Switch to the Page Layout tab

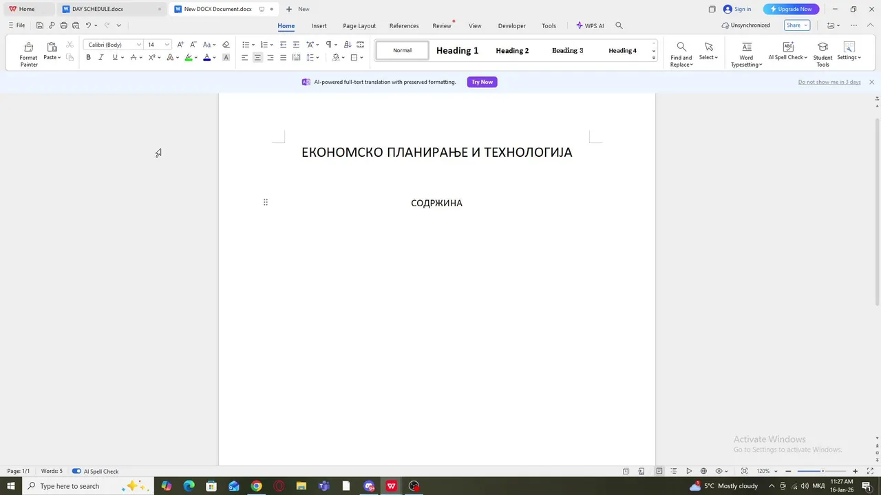[x=359, y=26]
